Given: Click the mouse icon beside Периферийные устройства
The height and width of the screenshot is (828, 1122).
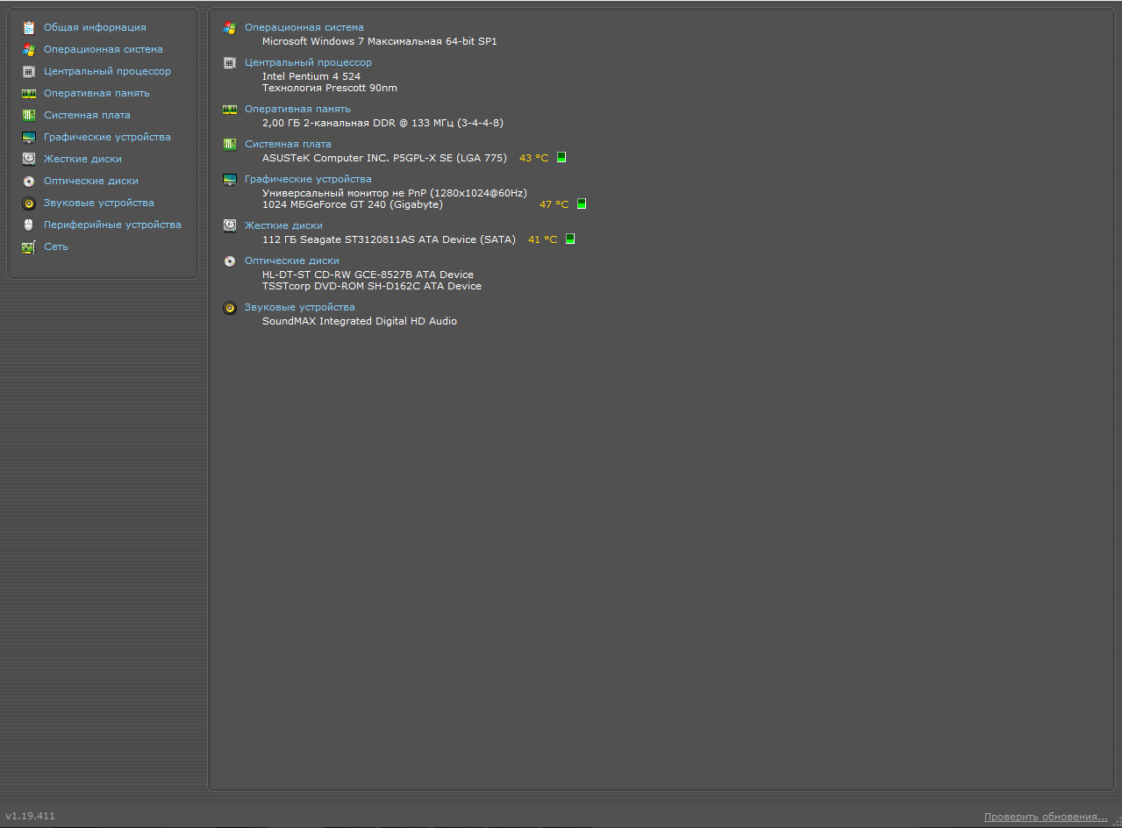Looking at the screenshot, I should 29,225.
